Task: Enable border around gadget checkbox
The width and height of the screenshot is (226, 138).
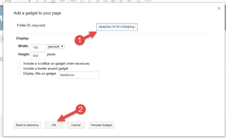Action: coord(19,68)
